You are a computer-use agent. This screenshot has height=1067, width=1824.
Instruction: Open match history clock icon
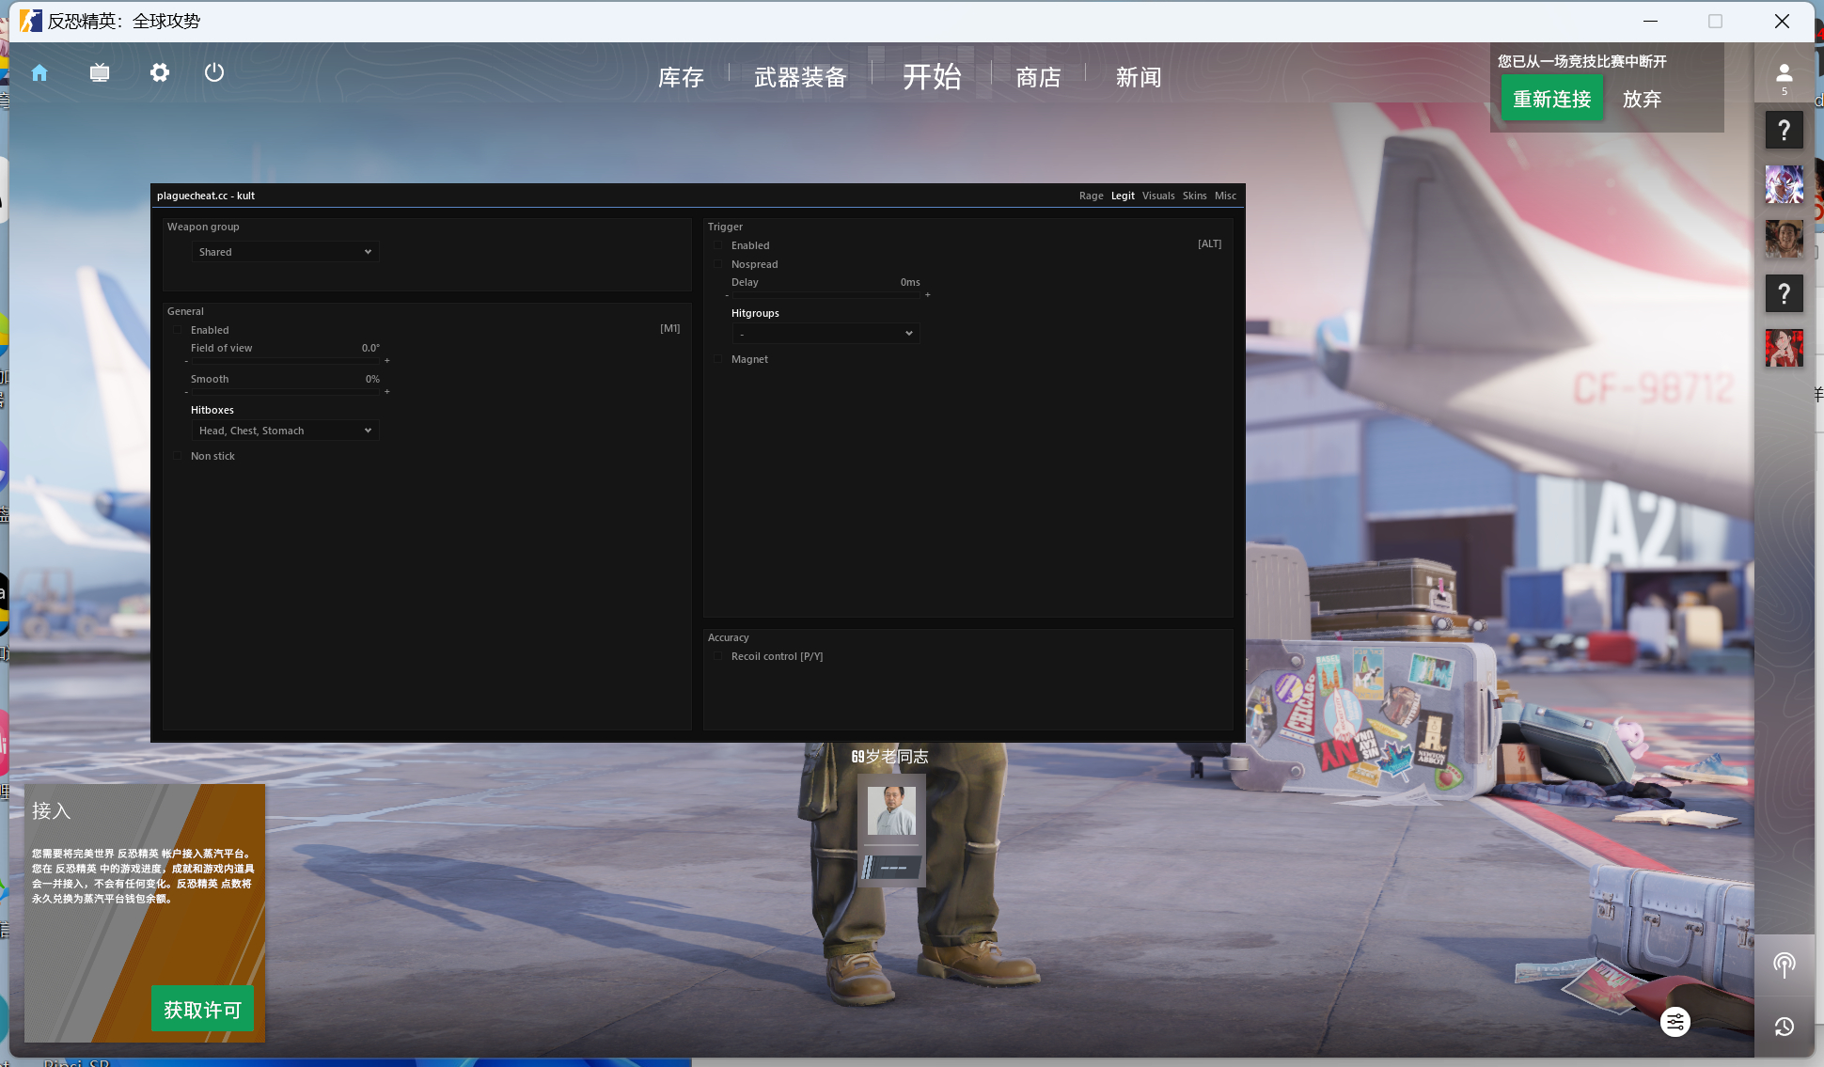coord(1784,1027)
